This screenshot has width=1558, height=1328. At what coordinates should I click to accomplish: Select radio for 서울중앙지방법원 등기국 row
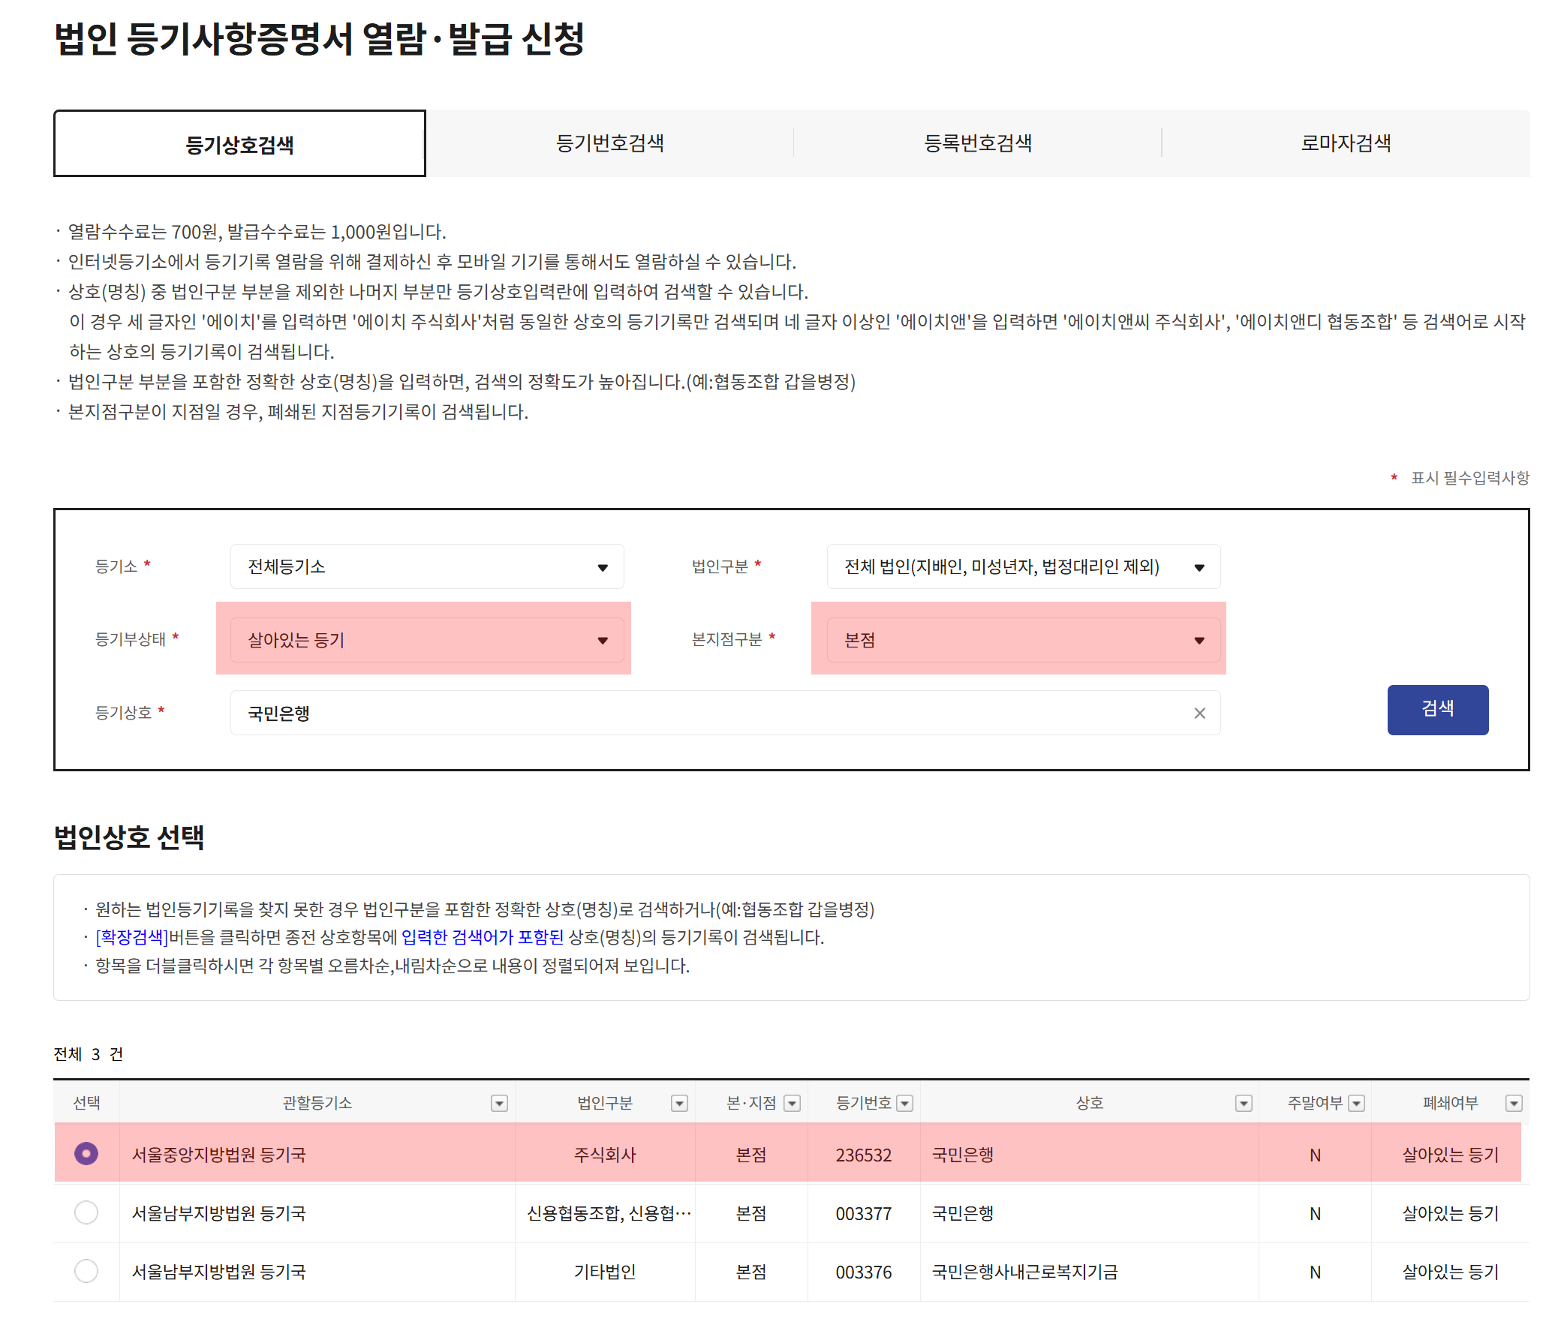pyautogui.click(x=86, y=1154)
